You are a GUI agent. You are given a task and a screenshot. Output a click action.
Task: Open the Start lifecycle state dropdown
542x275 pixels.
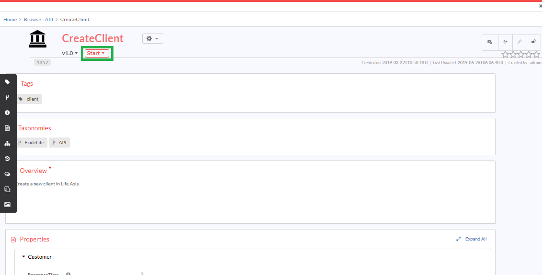pos(97,53)
